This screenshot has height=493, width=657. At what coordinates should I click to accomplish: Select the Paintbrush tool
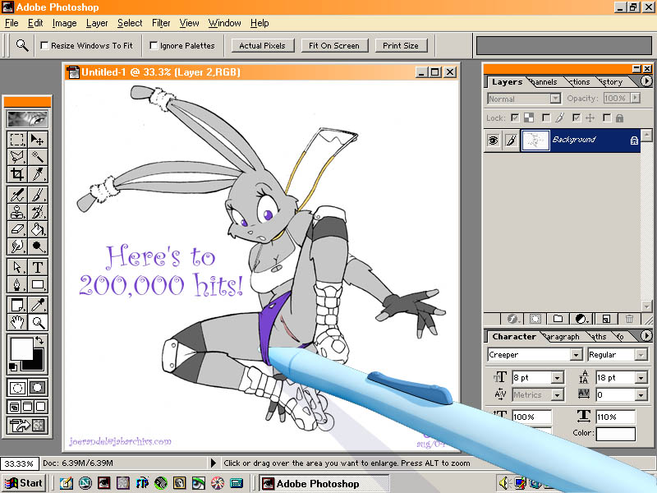[38, 195]
